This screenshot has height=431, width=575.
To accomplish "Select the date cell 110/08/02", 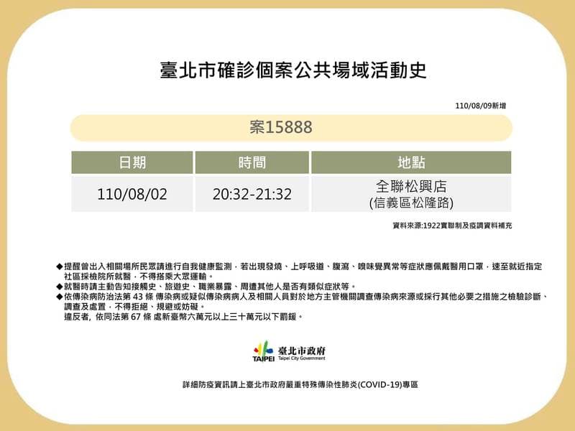I will pos(132,194).
